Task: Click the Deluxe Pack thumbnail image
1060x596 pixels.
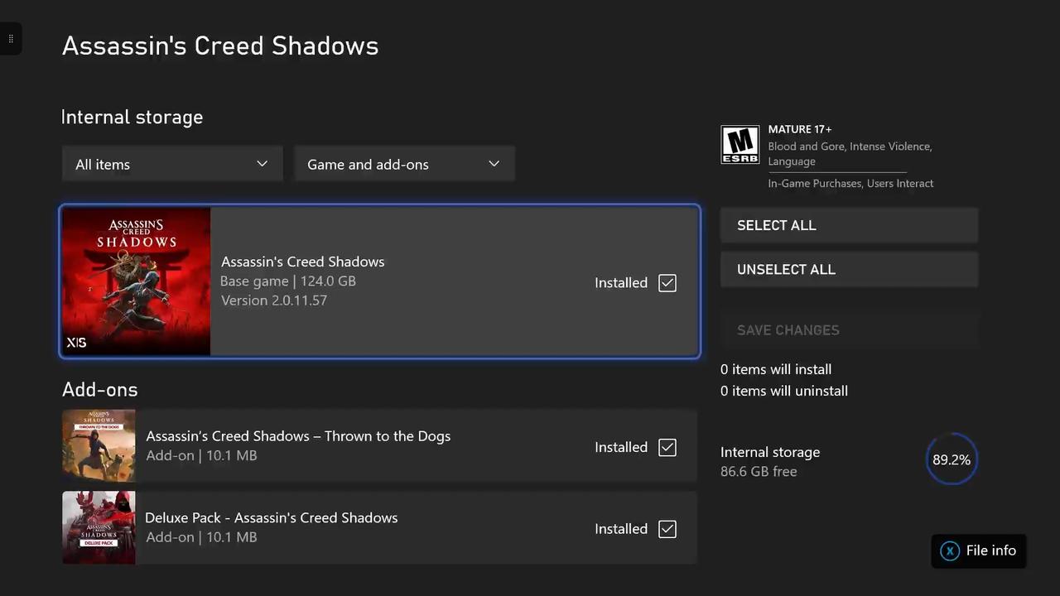Action: pos(99,527)
